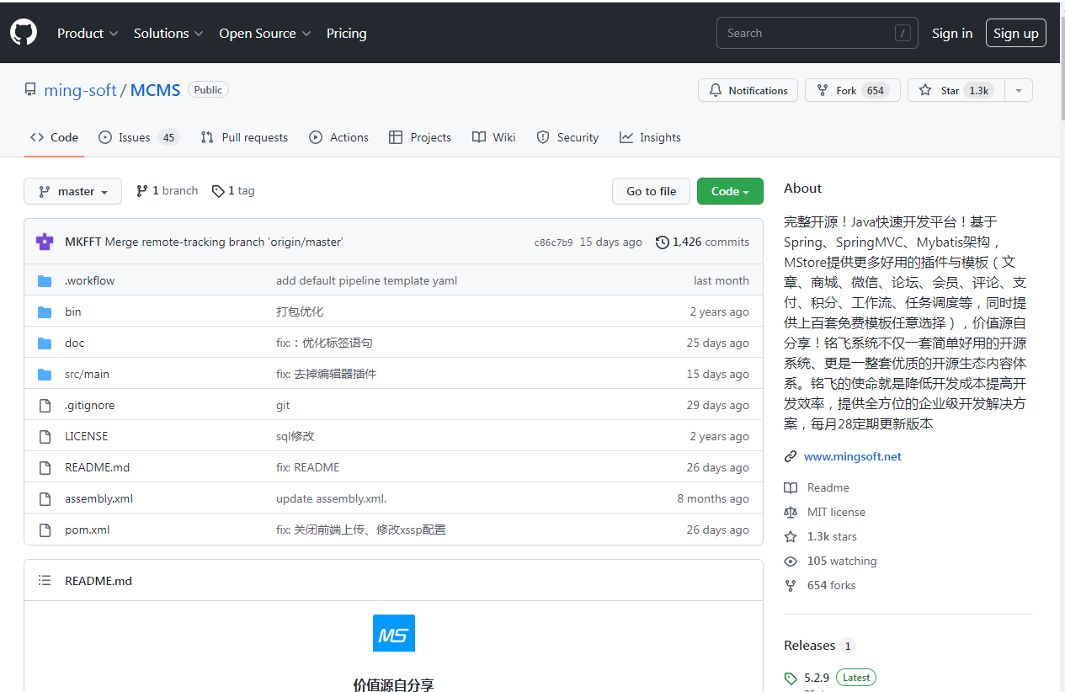Open the www.mingsoft.net link
This screenshot has height=692, width=1065.
[x=852, y=456]
